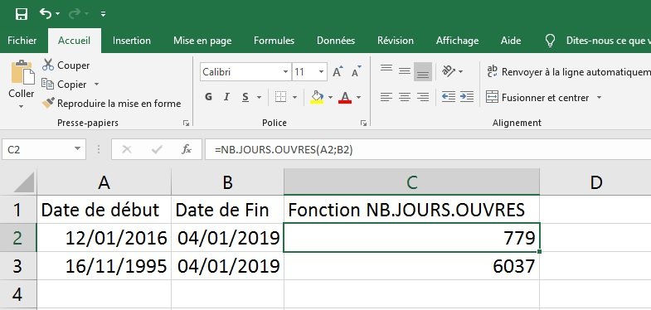651x310 pixels.
Task: Open the Aide tab
Action: (x=511, y=41)
